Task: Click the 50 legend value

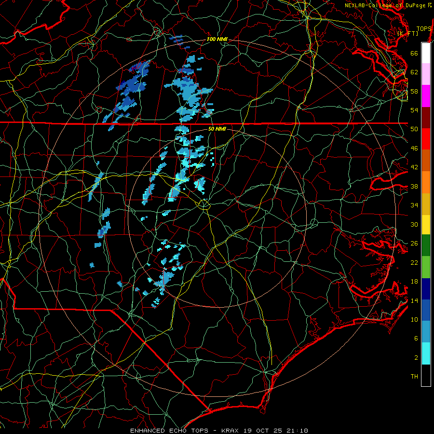Action: pos(414,129)
